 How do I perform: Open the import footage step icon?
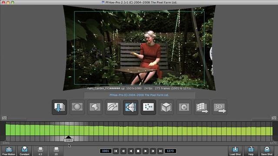coord(60,107)
